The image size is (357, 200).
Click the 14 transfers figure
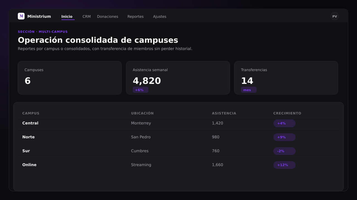[x=247, y=81]
